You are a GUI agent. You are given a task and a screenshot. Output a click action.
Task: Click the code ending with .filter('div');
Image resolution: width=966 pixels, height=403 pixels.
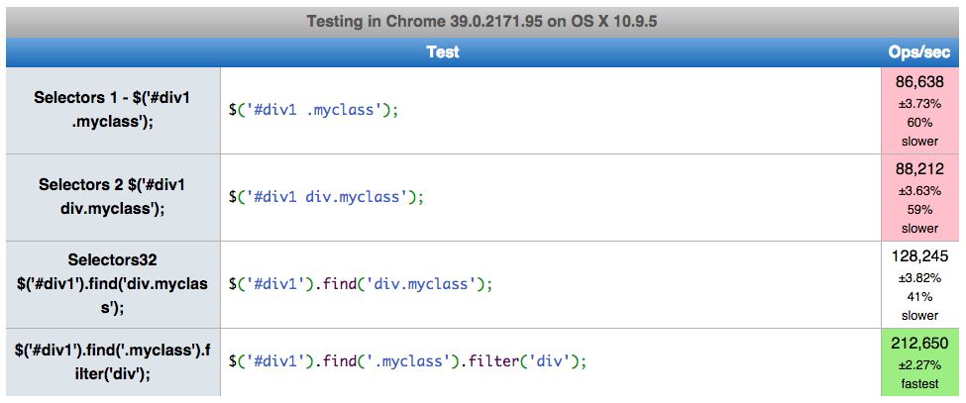click(x=407, y=361)
